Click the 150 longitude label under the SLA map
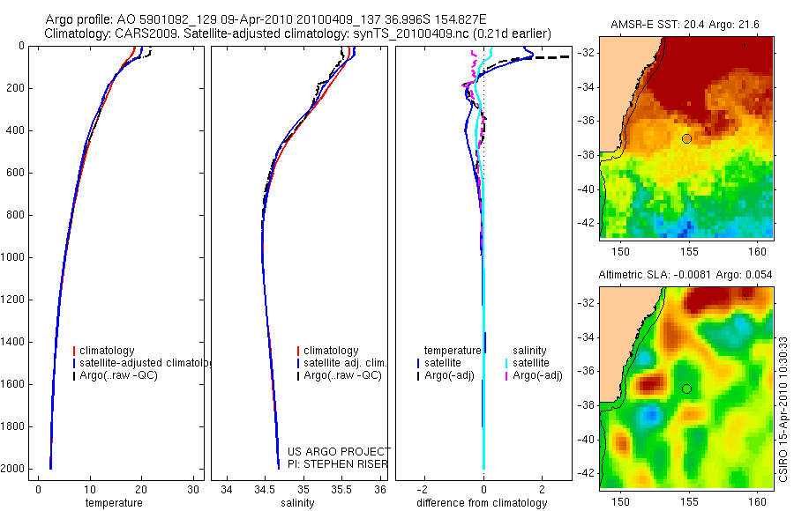Viewport: 794px width, 511px height. (620, 502)
